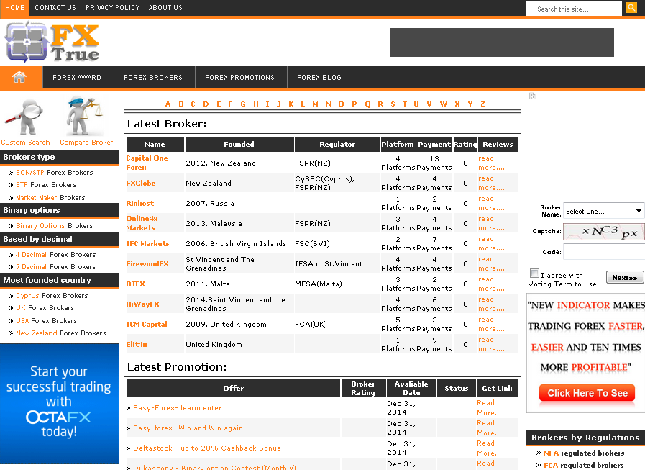Image resolution: width=645 pixels, height=470 pixels.
Task: Open ECN/STP Forex Brokers link
Action: click(x=55, y=172)
